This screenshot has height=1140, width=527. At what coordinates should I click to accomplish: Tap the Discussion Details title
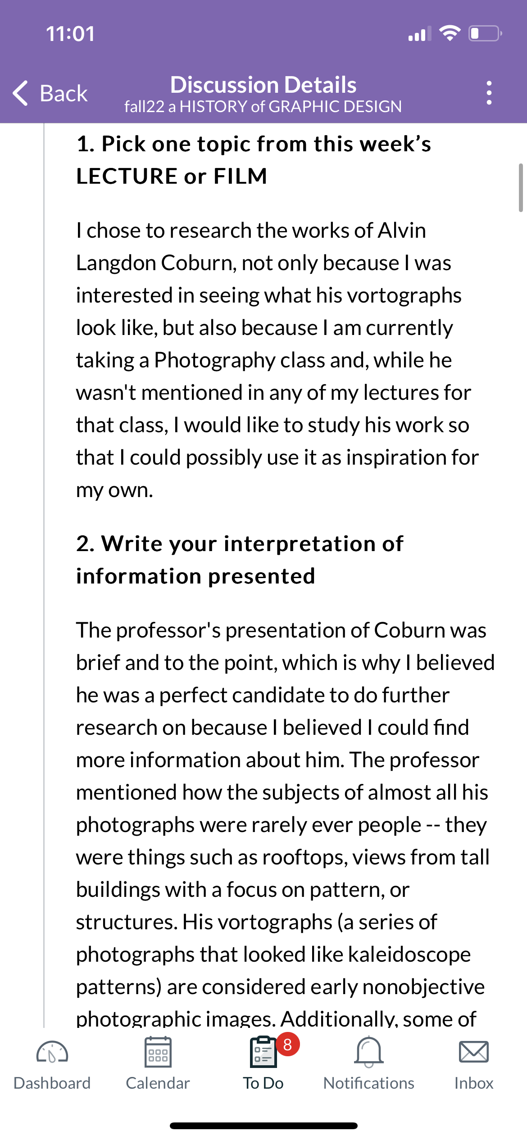click(x=263, y=85)
